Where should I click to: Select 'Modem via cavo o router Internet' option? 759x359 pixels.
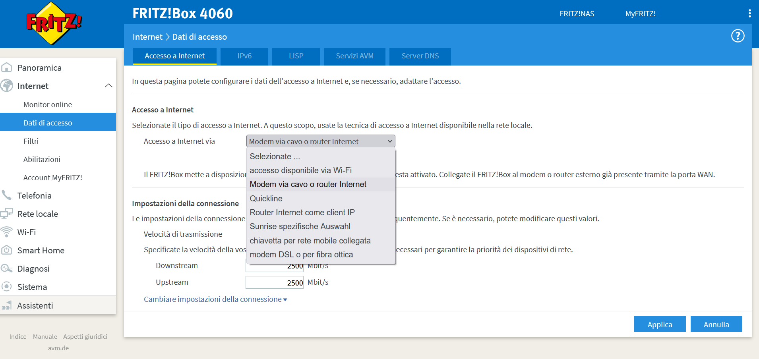pyautogui.click(x=321, y=184)
